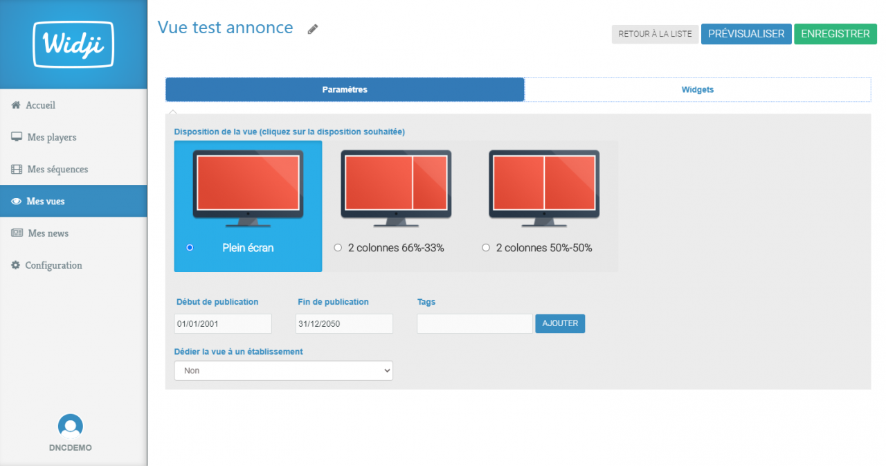Viewport: 886px width, 466px height.
Task: Open Mes news in the sidebar
Action: [73, 233]
